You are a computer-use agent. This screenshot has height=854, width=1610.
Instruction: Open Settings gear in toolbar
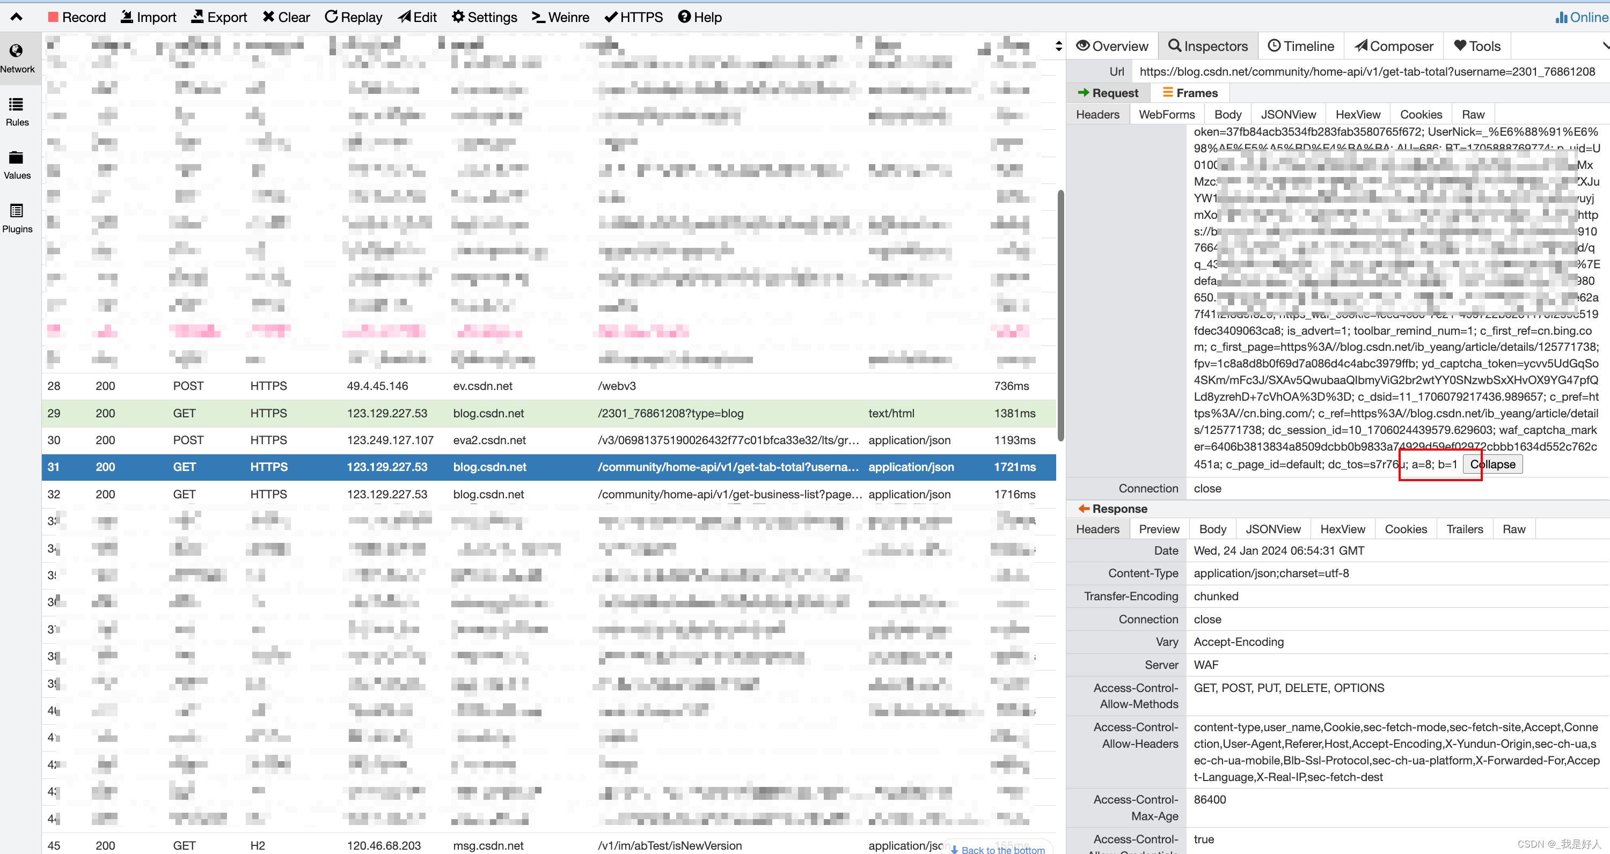coord(458,17)
